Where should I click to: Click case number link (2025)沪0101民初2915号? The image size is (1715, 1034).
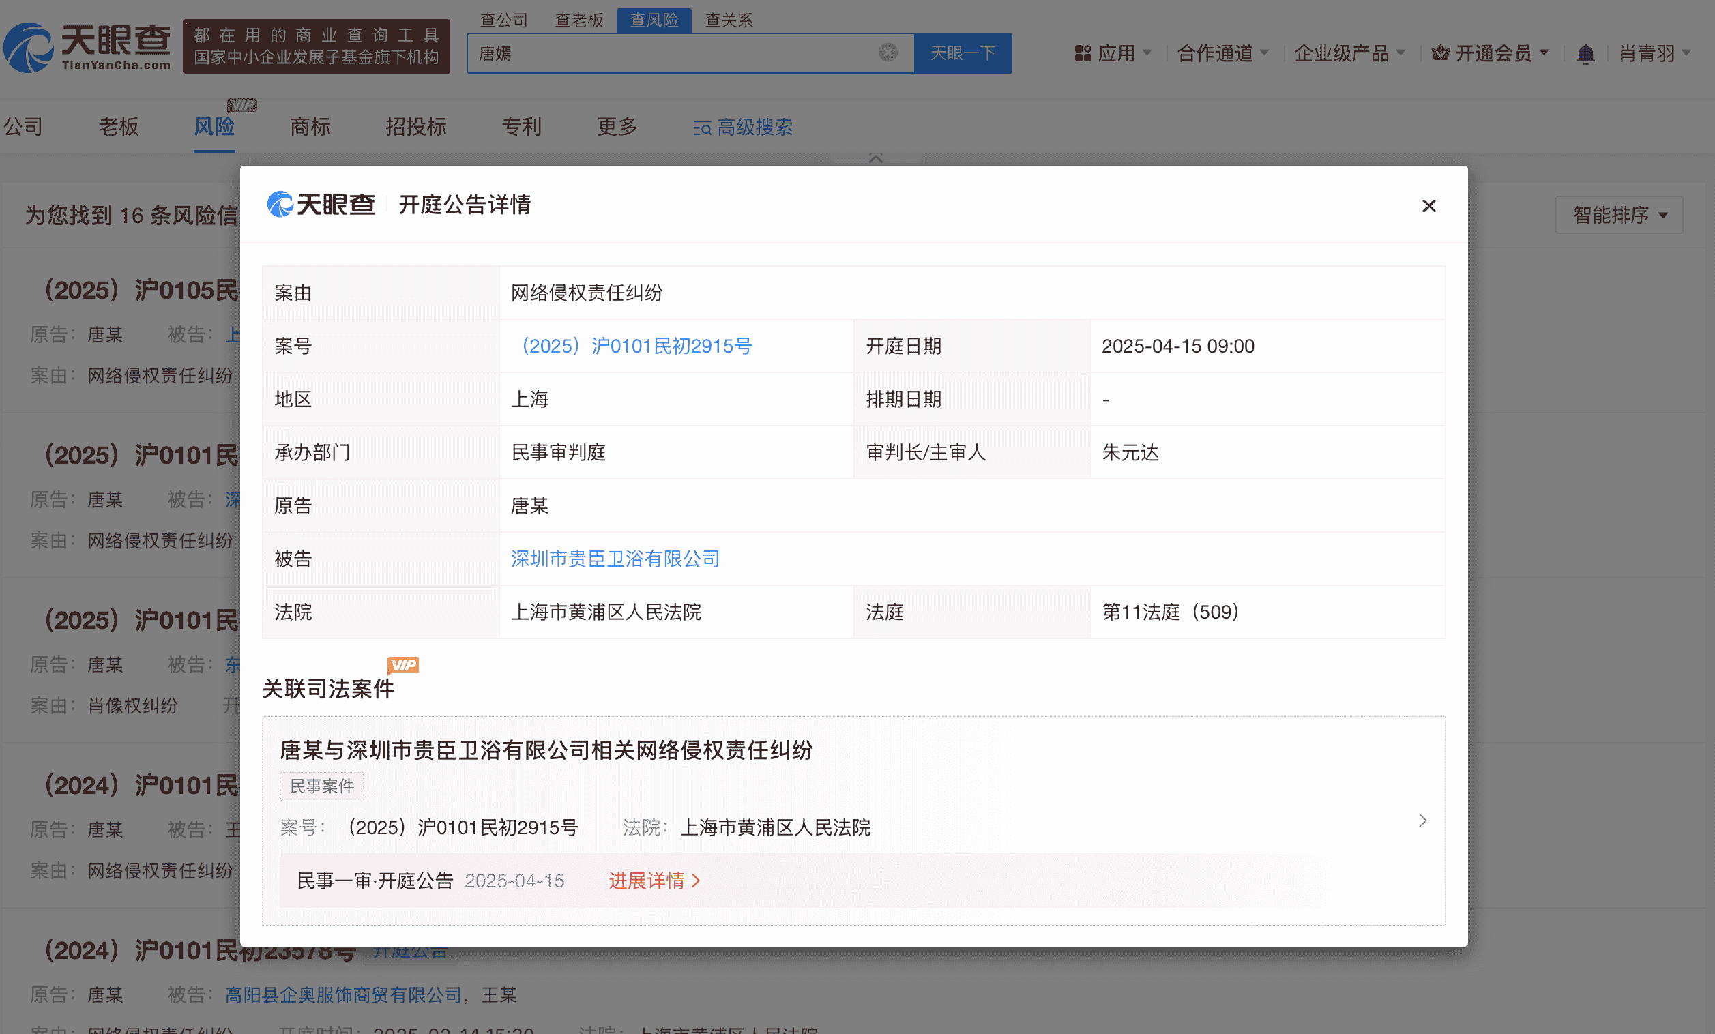[x=636, y=346]
